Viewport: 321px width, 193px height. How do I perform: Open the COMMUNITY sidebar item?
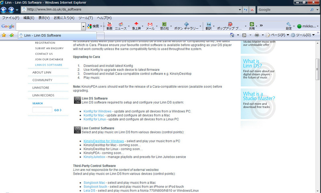[x=43, y=80]
